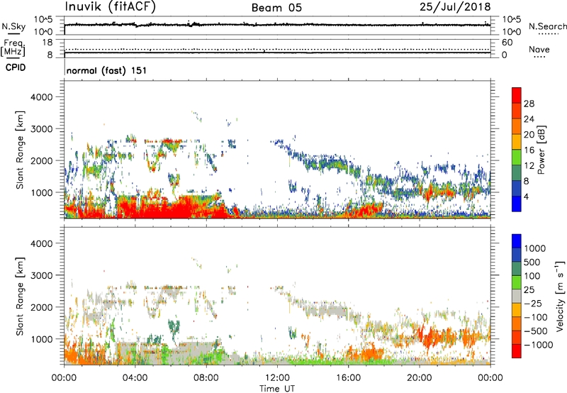
Task: Click the sky noise trace in top panel
Action: (x=277, y=25)
